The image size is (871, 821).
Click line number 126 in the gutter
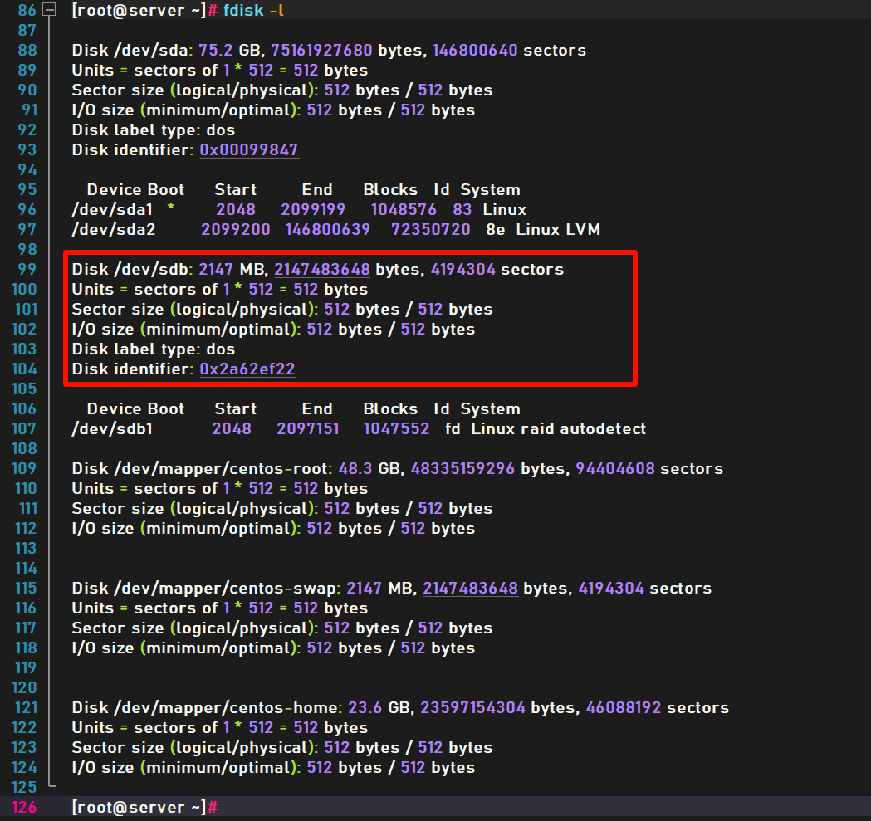pos(24,807)
